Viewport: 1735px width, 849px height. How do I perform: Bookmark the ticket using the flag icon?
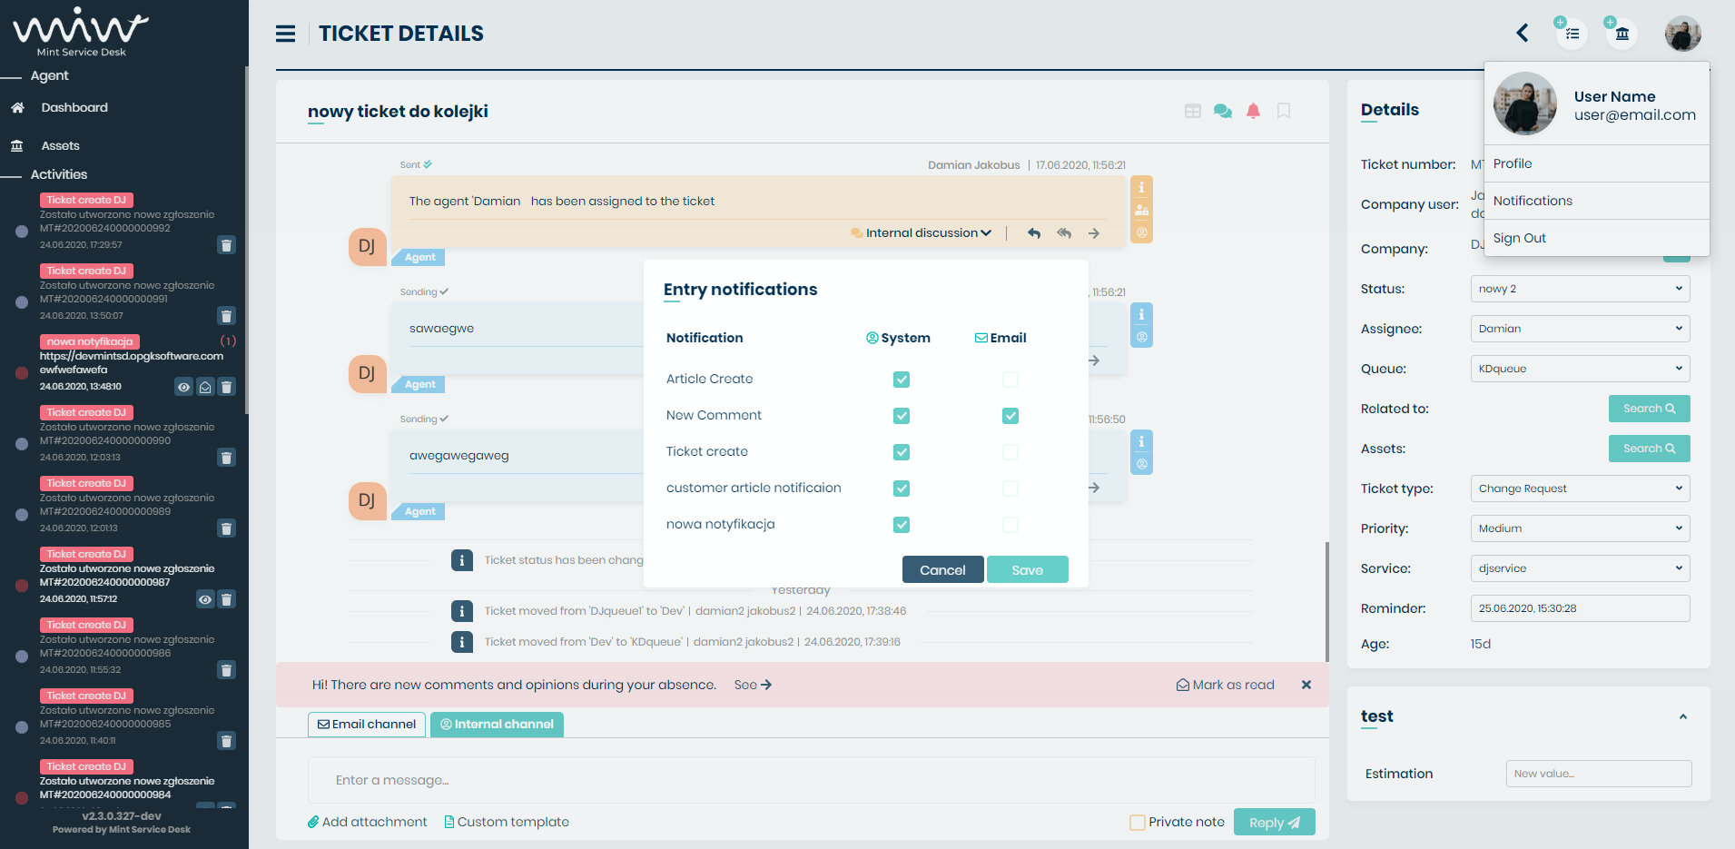pyautogui.click(x=1283, y=111)
